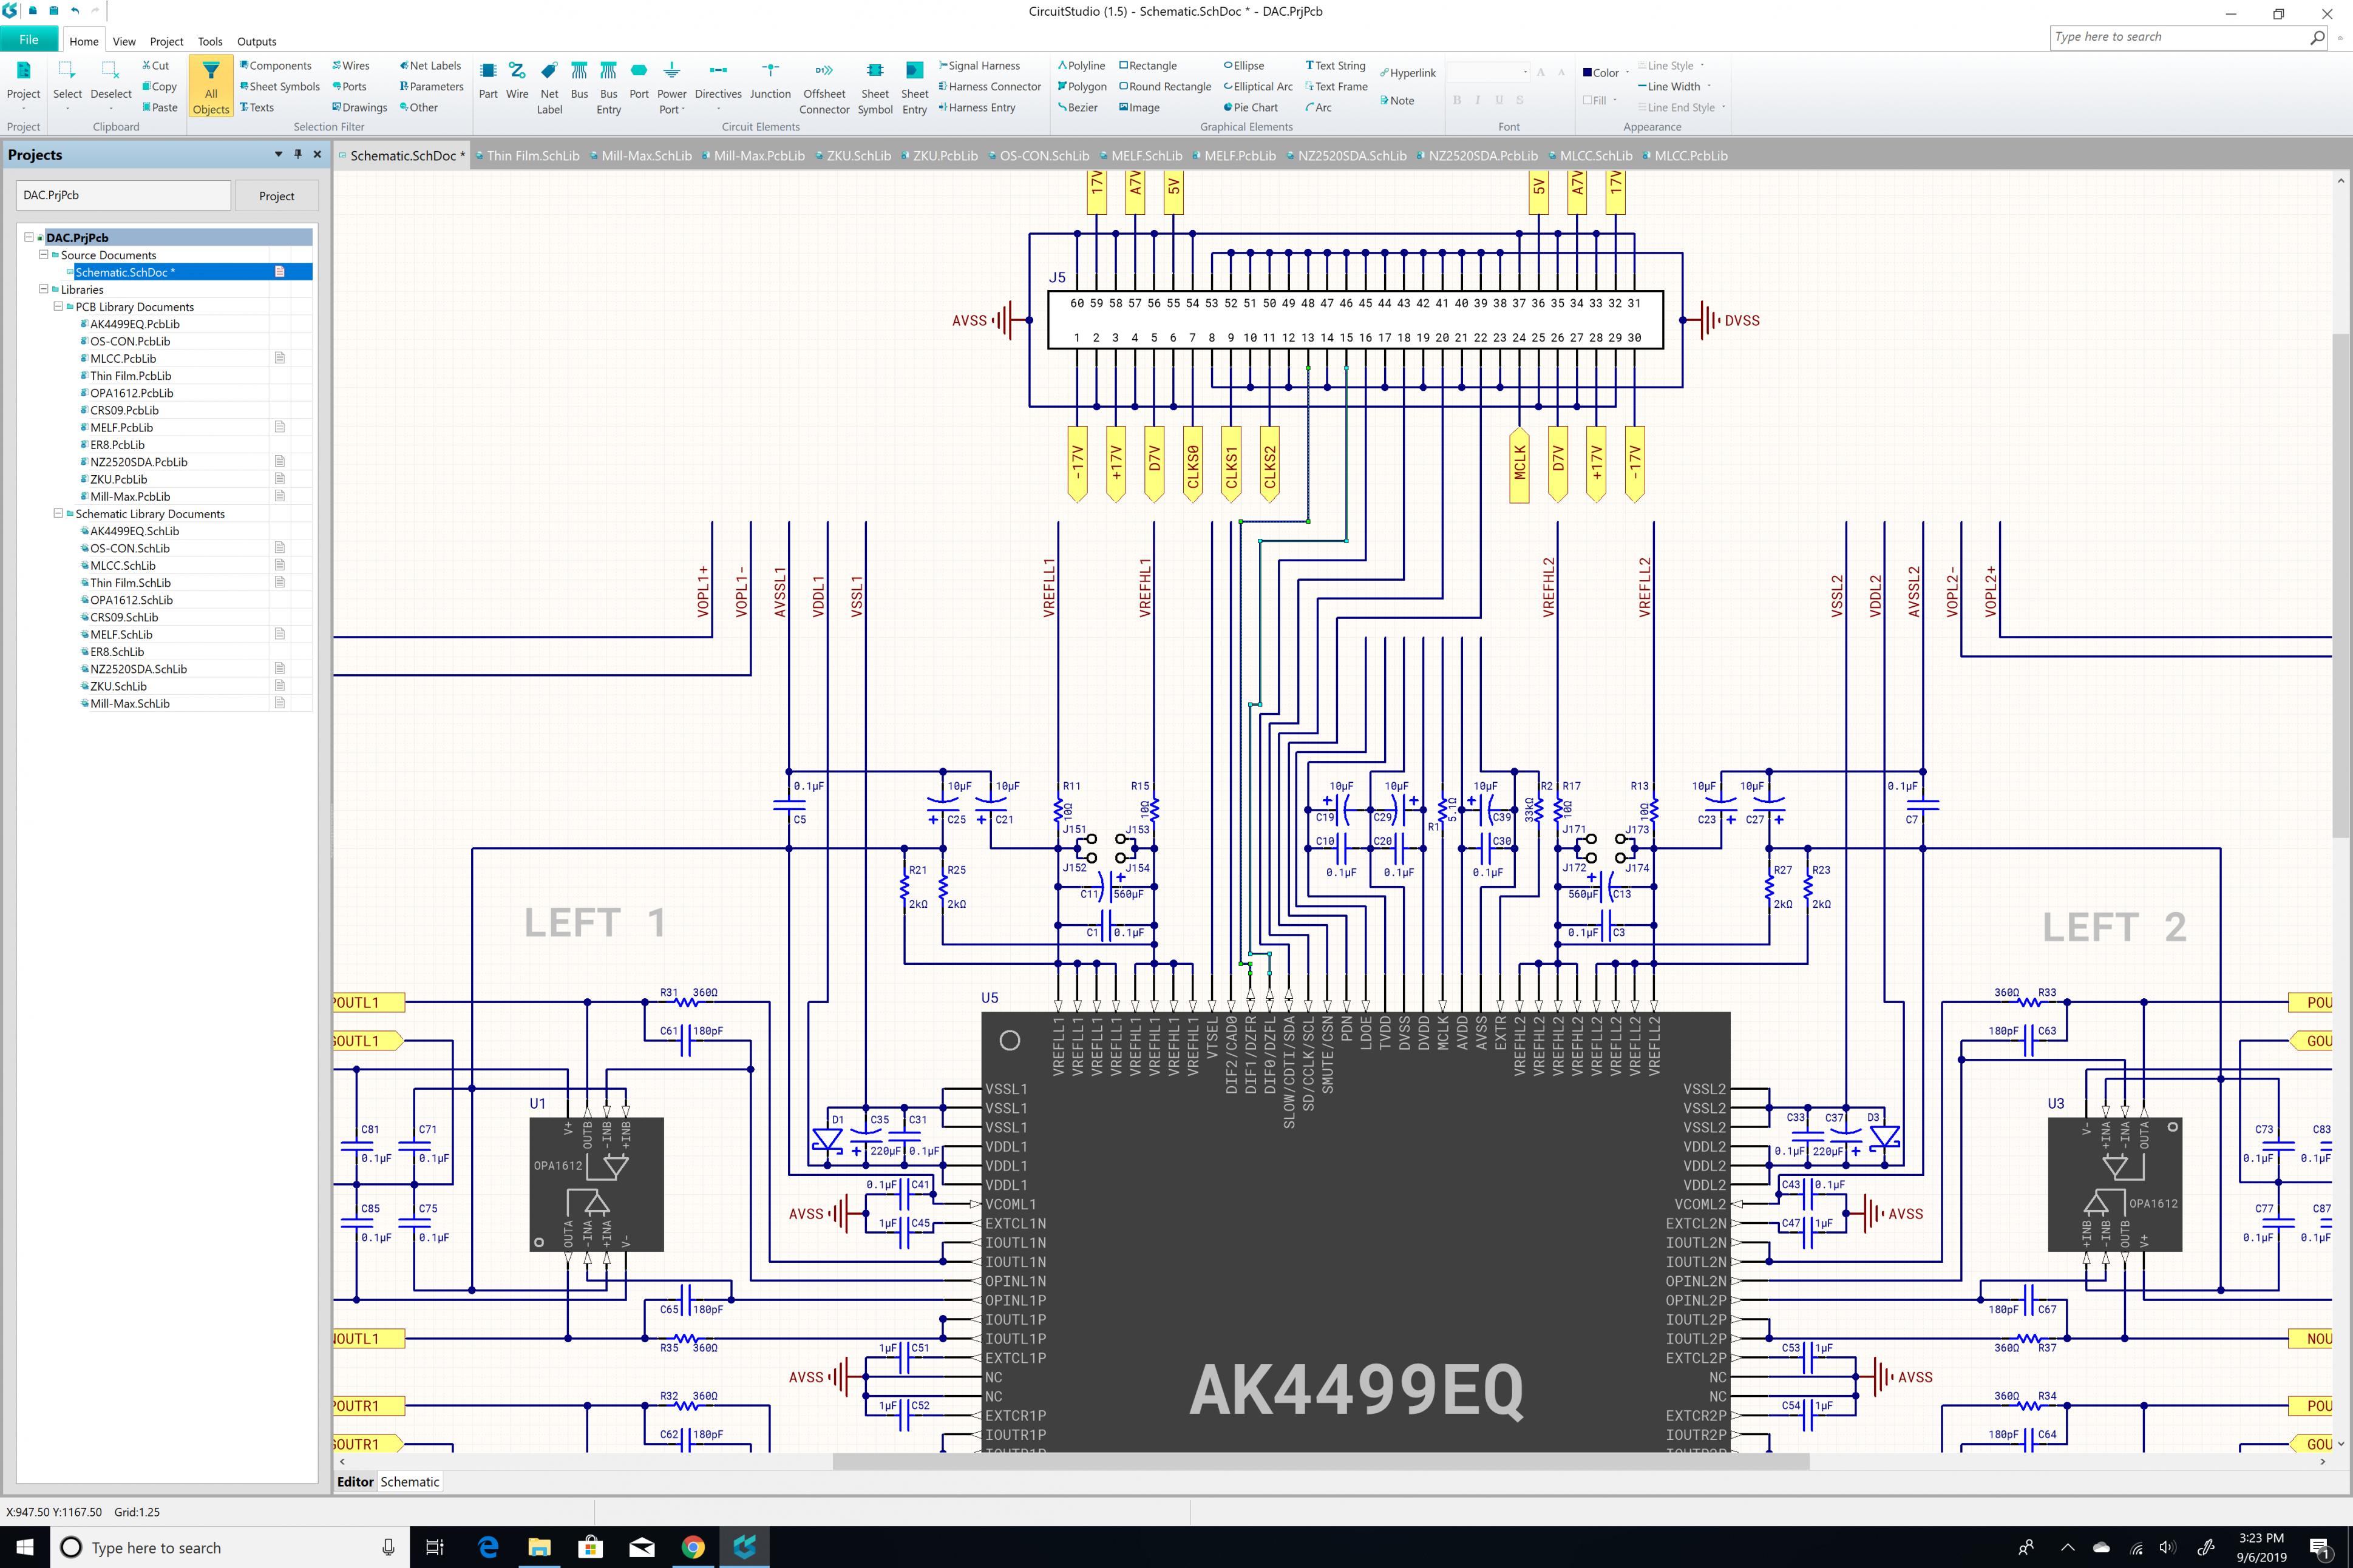Switch to ZKU.PcbLib document tab
The image size is (2353, 1568).
[x=939, y=156]
